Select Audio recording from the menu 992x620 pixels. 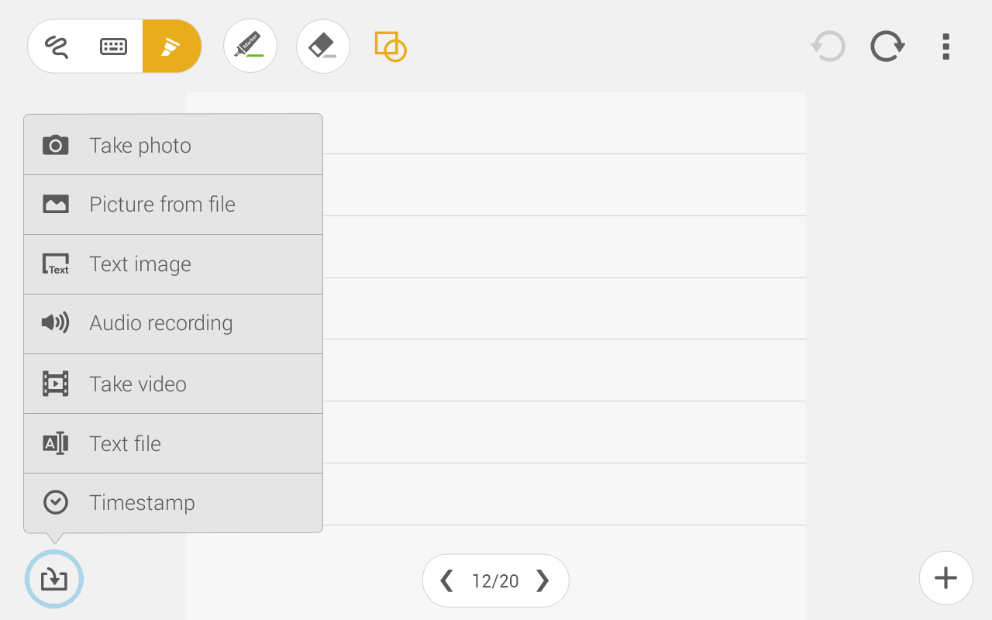[161, 323]
